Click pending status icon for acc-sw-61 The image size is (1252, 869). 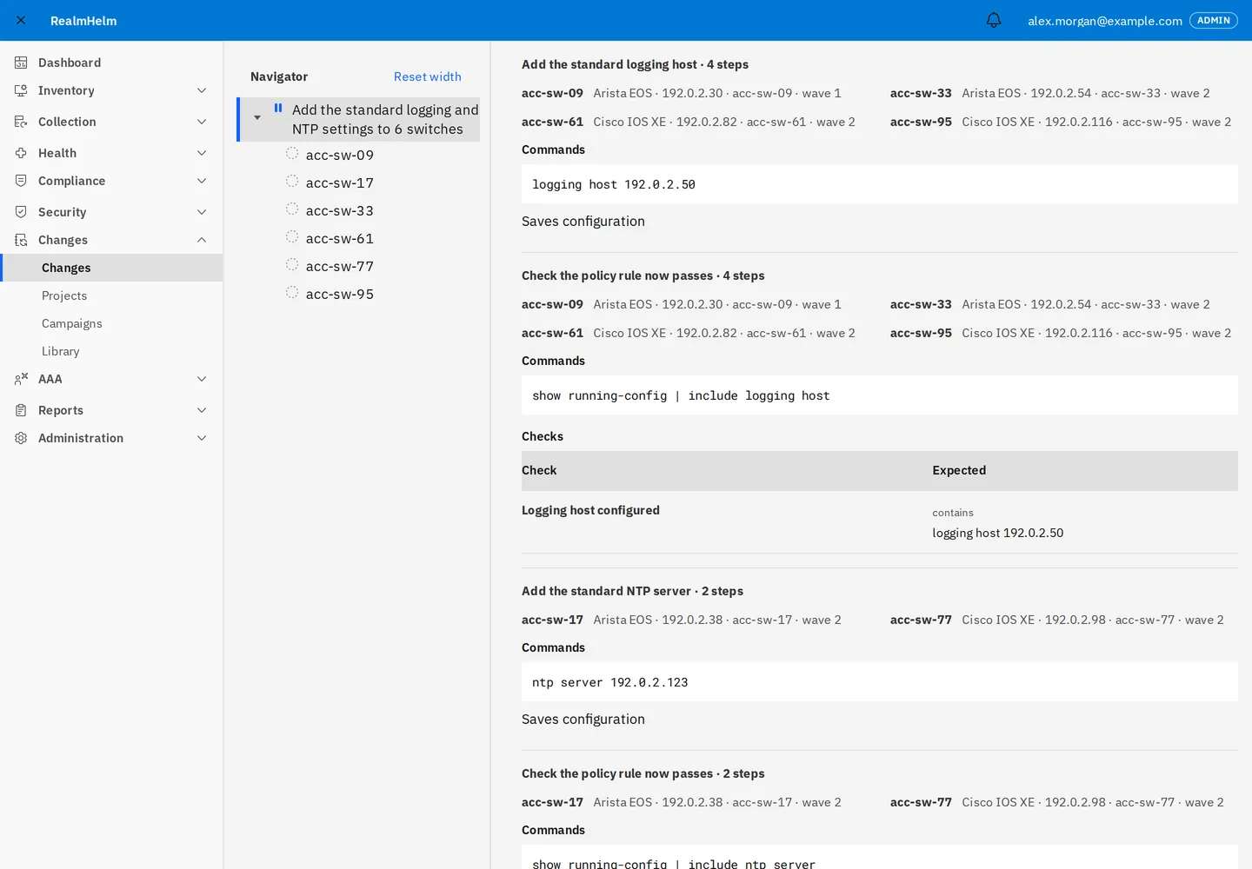pyautogui.click(x=292, y=236)
